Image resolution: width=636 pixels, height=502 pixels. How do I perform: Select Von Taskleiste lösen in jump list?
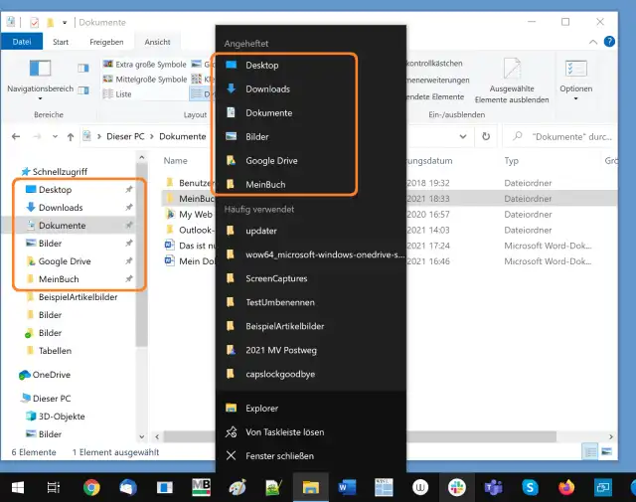tap(284, 432)
